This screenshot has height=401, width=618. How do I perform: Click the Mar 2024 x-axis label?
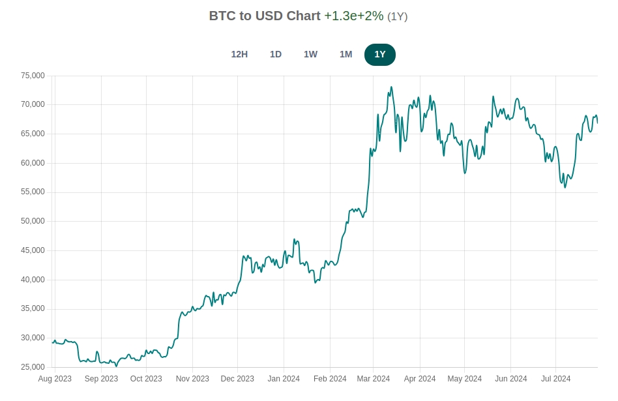[374, 379]
